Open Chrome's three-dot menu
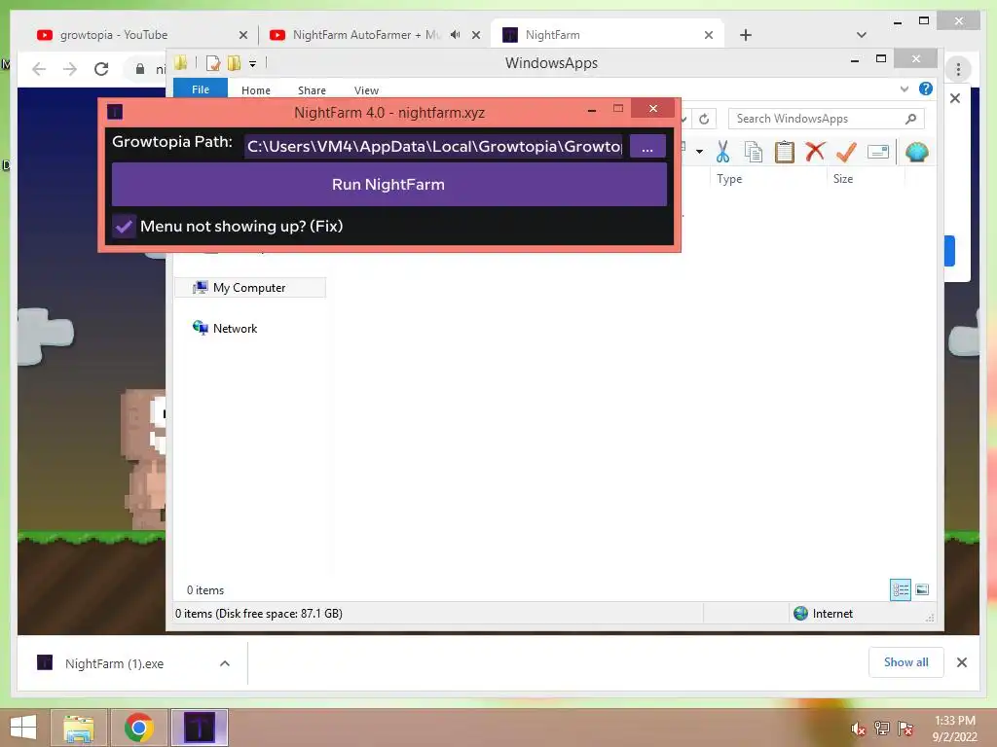This screenshot has height=747, width=997. 958,69
